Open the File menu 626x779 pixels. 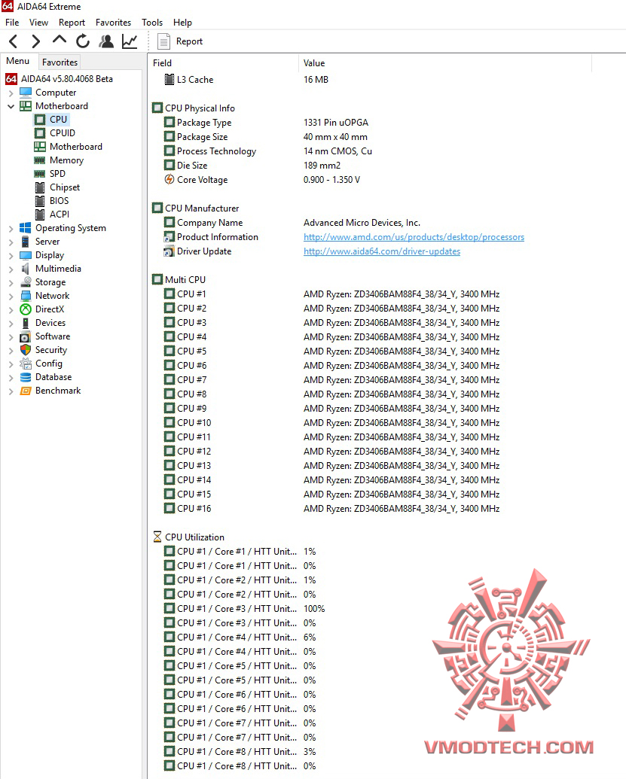pos(12,23)
